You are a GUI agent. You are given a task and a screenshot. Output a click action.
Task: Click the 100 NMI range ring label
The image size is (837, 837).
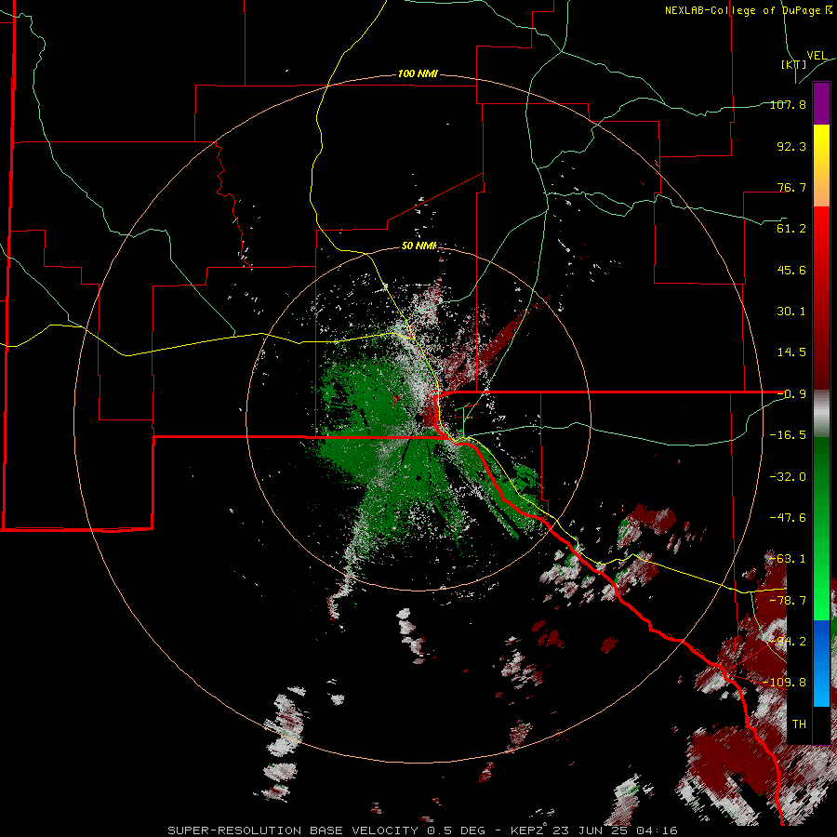[x=418, y=73]
